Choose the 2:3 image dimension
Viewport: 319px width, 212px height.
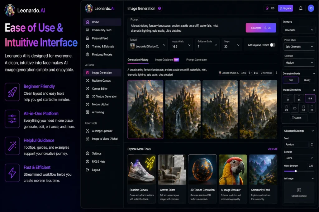point(312,108)
